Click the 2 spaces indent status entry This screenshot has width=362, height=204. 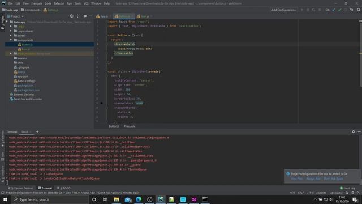[x=321, y=193]
